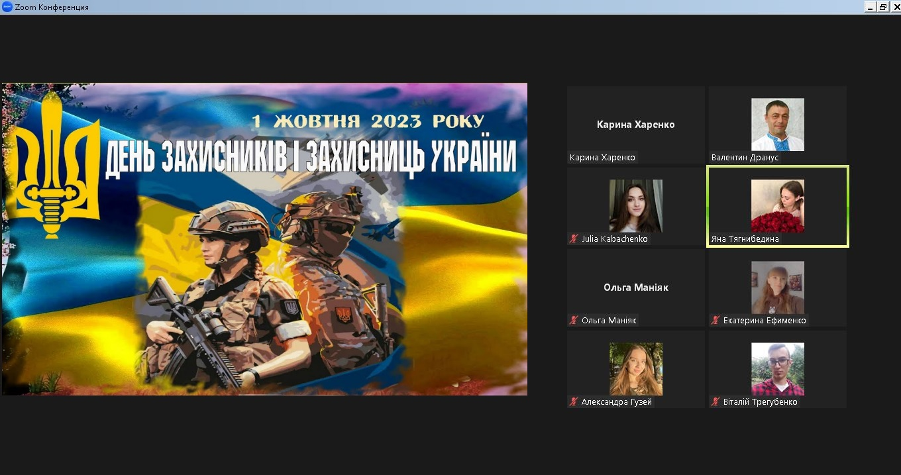This screenshot has width=901, height=475.
Task: Click name label Екатерина Ефименко
Action: point(765,321)
